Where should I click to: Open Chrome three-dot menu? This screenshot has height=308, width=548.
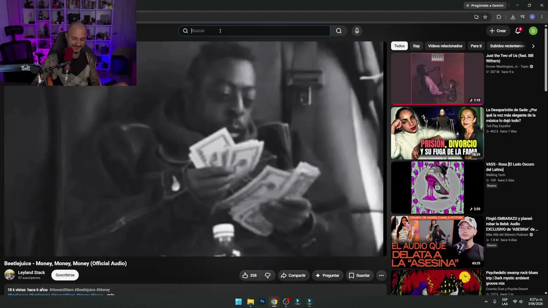[x=542, y=17]
